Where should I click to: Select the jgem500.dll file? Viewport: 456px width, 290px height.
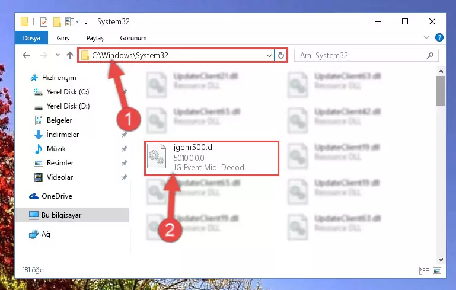coord(212,158)
